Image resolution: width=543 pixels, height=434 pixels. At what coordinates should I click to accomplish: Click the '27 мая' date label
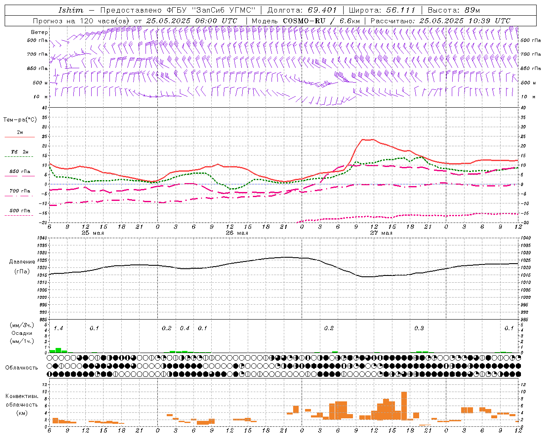(381, 233)
